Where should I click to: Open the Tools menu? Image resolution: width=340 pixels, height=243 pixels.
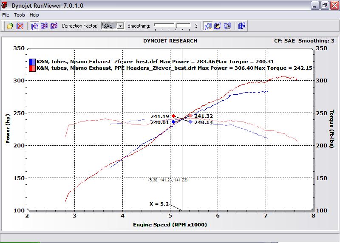[20, 15]
